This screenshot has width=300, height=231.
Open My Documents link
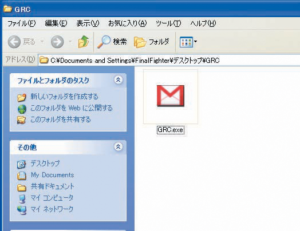click(53, 175)
